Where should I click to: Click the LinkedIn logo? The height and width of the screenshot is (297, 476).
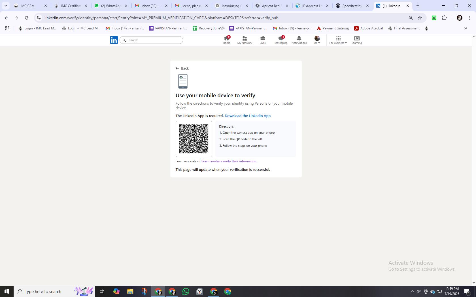[x=114, y=40]
